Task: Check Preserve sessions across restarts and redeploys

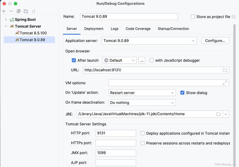Action: pos(142,143)
